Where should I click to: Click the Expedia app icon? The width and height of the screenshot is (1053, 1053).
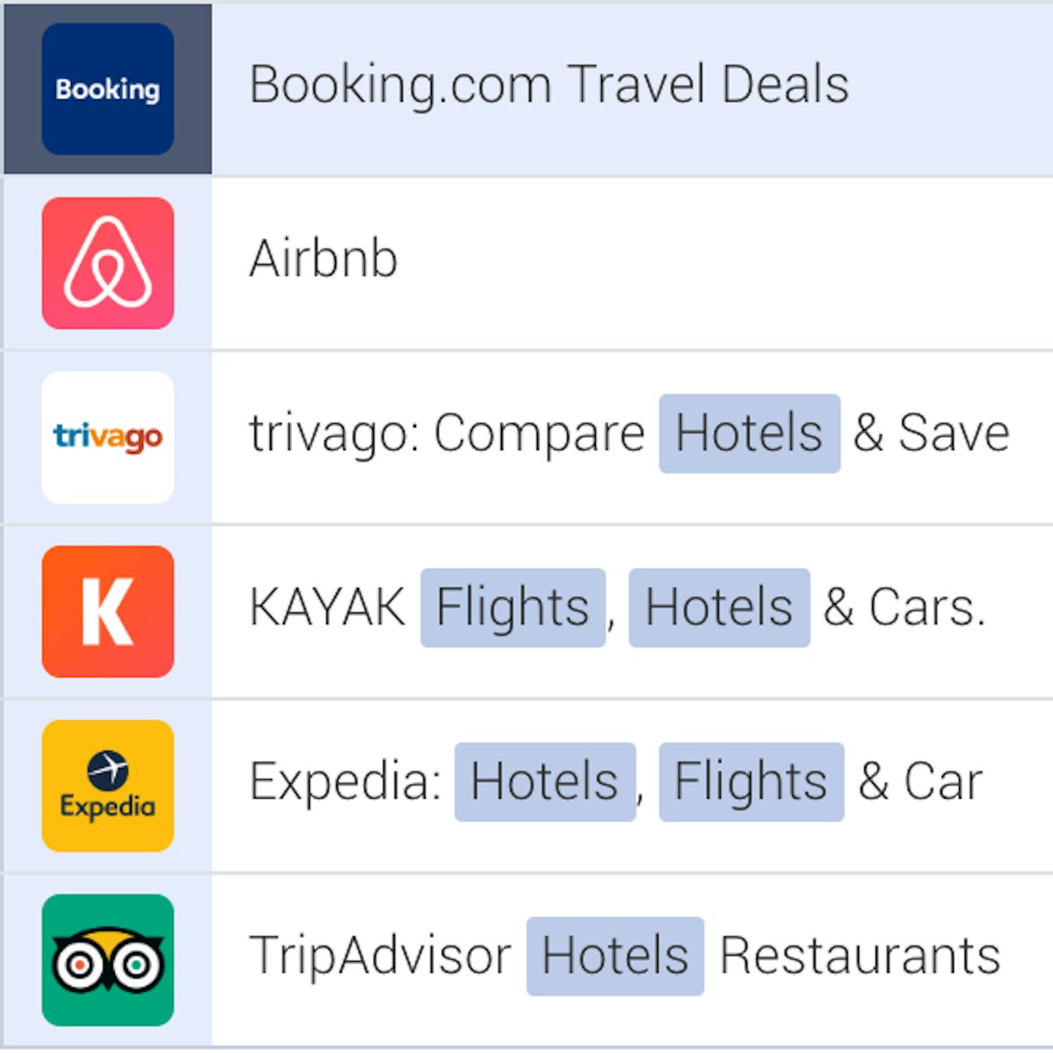pos(108,785)
